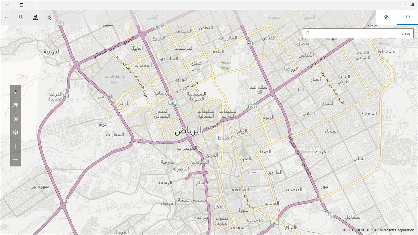This screenshot has height=235, width=418.
Task: Click the HERE Microsoft copyright text
Action: coord(379,230)
